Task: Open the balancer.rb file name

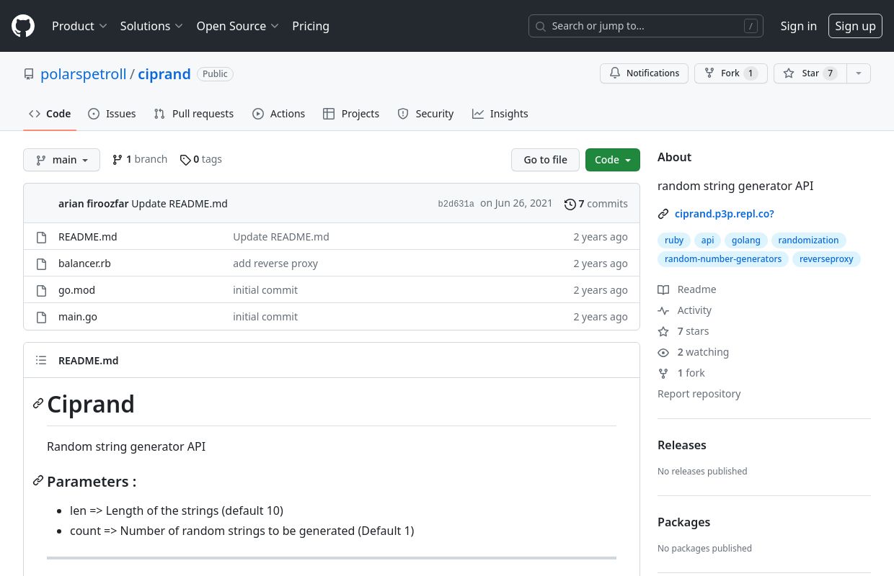Action: click(x=84, y=264)
